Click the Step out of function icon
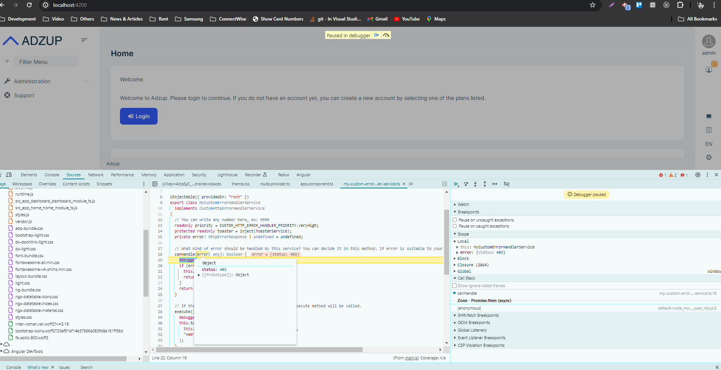Image resolution: width=721 pixels, height=370 pixels. pyautogui.click(x=485, y=184)
